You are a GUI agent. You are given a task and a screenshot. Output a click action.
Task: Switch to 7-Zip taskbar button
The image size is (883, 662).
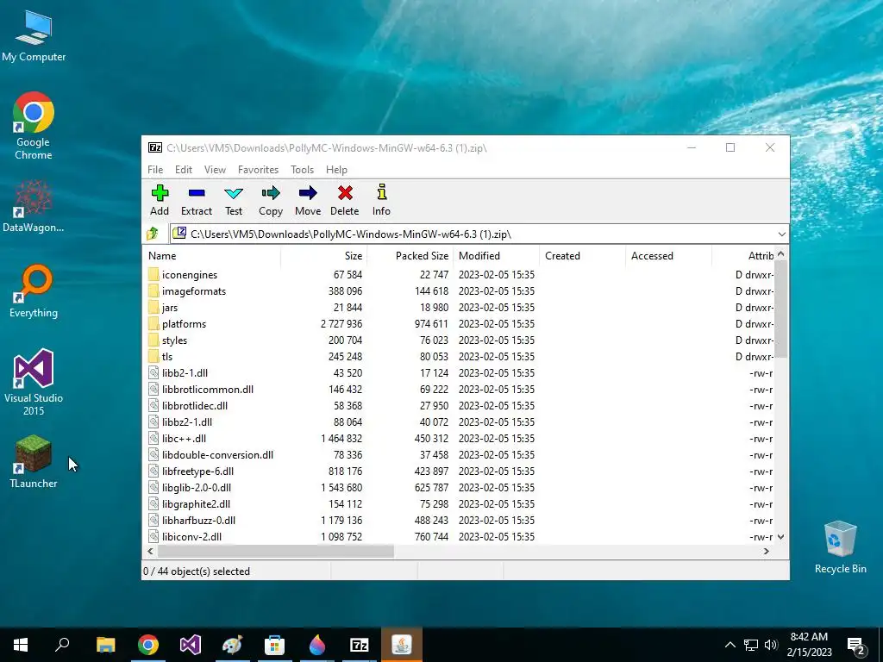click(x=360, y=645)
